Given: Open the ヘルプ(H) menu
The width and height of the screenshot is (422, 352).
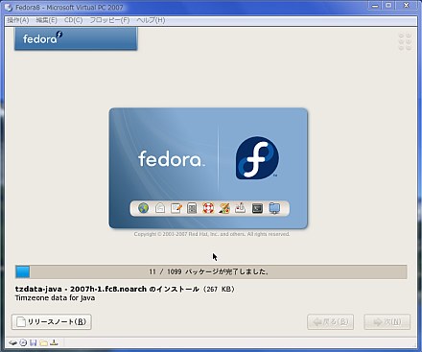Looking at the screenshot, I should [x=151, y=20].
